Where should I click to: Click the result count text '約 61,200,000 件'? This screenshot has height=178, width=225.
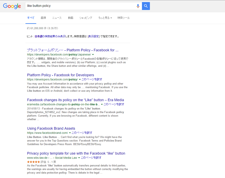[x=37, y=28]
